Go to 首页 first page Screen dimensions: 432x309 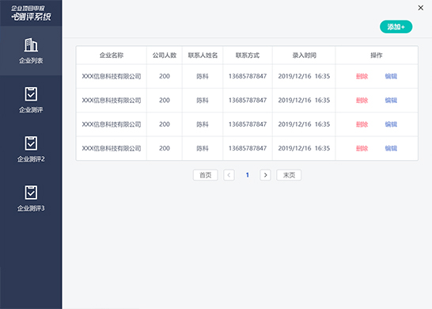click(x=206, y=175)
